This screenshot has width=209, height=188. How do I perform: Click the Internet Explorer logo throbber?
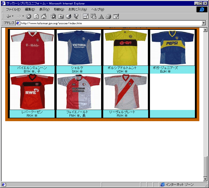[202, 9]
